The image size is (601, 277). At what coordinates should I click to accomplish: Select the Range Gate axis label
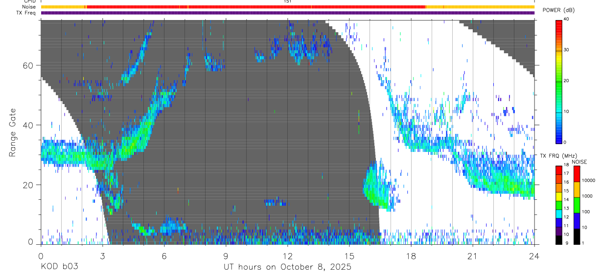(14, 132)
